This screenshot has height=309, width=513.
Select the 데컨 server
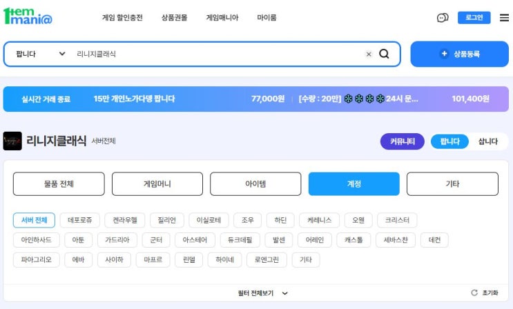coord(434,240)
